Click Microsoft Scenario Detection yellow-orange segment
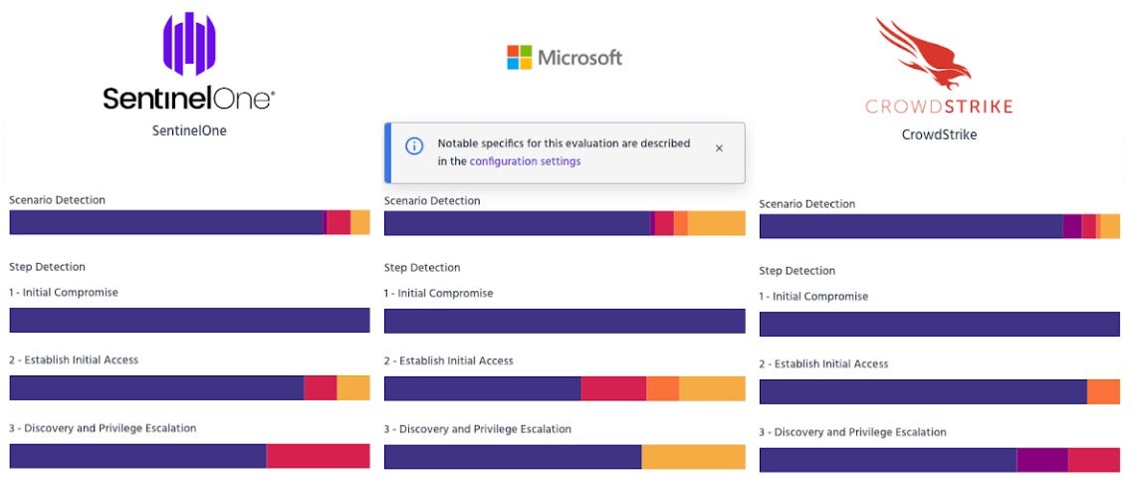 (716, 223)
